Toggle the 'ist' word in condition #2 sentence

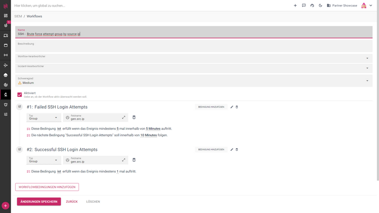pyautogui.click(x=59, y=171)
